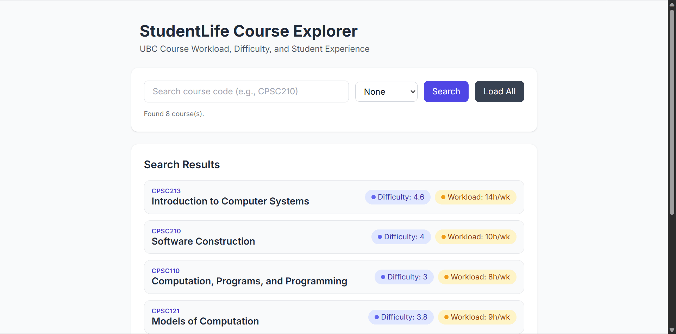The width and height of the screenshot is (676, 334).
Task: Click the CPSC110 course code
Action: (x=165, y=271)
